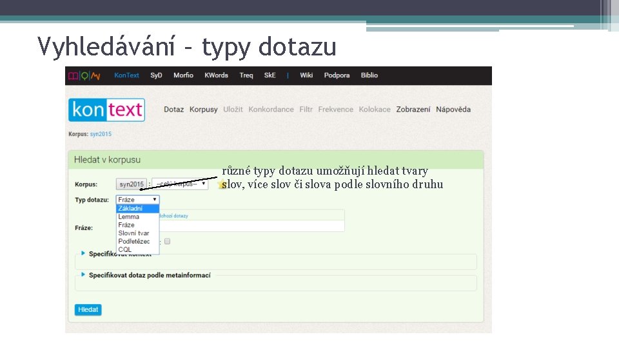Select Podřetězec query type

pos(137,242)
